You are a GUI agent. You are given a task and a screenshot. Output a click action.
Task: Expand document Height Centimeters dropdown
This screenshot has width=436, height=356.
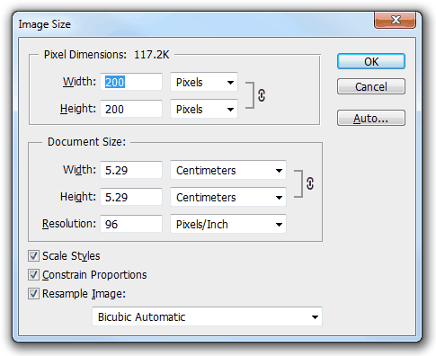click(x=228, y=197)
